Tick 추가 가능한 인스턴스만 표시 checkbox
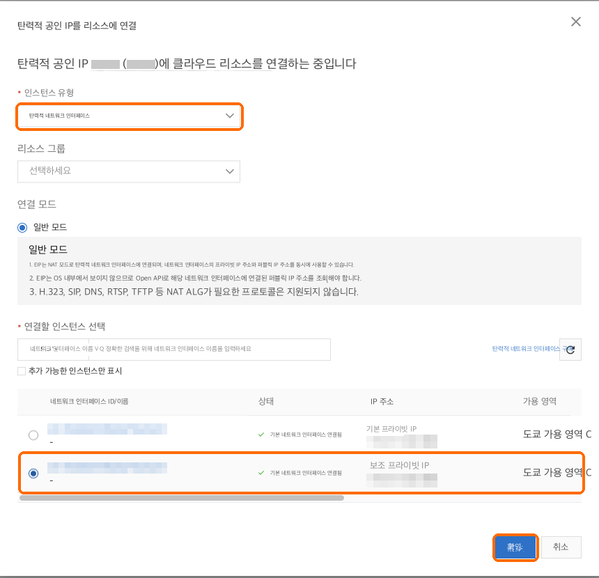Screen dimensions: 599x578 pos(22,371)
